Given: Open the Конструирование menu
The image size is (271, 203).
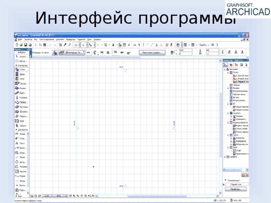Looking at the screenshot, I should pos(47,39).
